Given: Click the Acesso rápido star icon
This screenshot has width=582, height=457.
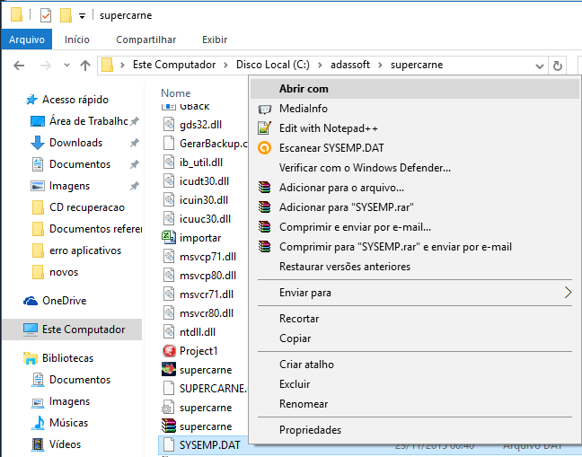Looking at the screenshot, I should [31, 100].
